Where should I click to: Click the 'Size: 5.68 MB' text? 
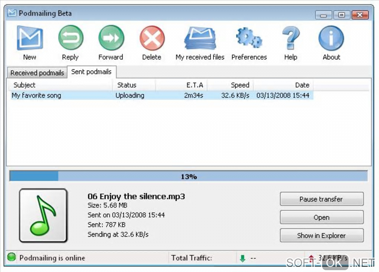tap(107, 205)
